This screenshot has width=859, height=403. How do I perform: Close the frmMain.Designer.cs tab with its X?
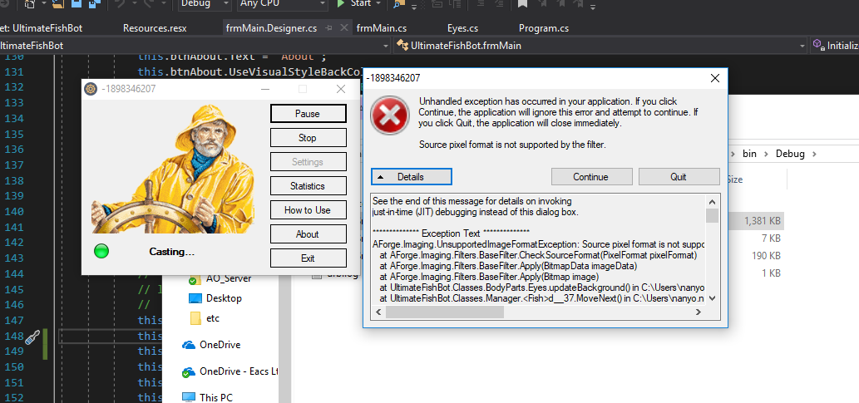344,28
